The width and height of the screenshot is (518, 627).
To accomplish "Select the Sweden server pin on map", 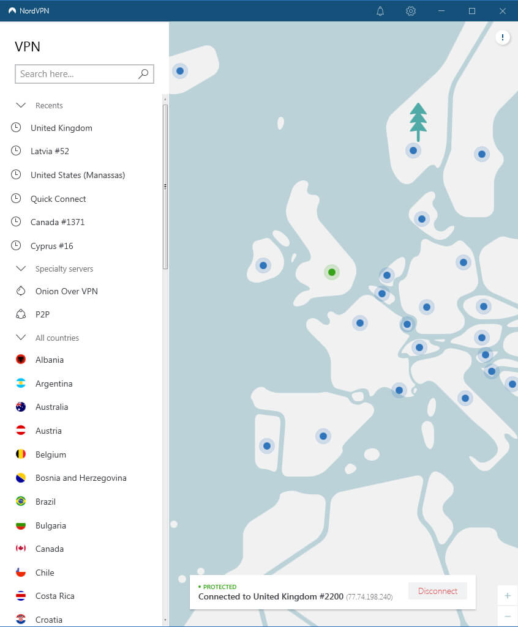I will 482,154.
